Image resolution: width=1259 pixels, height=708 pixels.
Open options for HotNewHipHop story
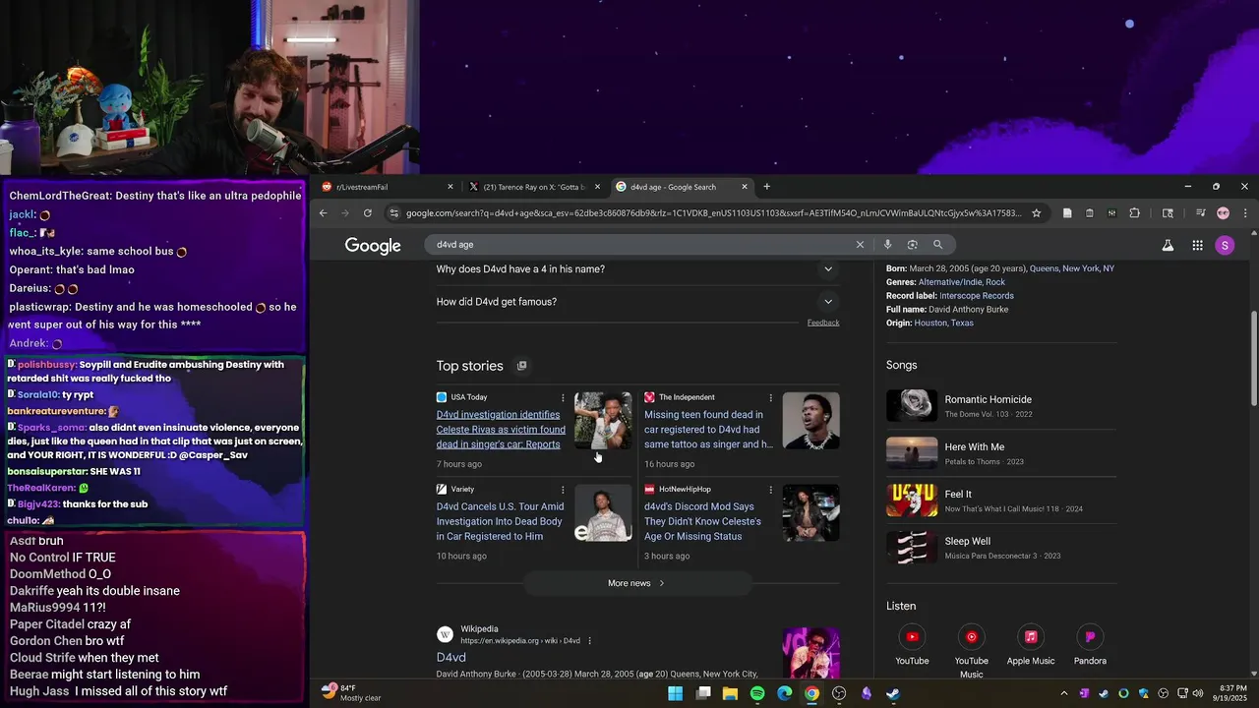click(770, 489)
